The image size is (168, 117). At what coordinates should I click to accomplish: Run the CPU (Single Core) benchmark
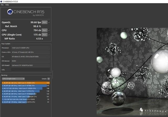point(44,35)
